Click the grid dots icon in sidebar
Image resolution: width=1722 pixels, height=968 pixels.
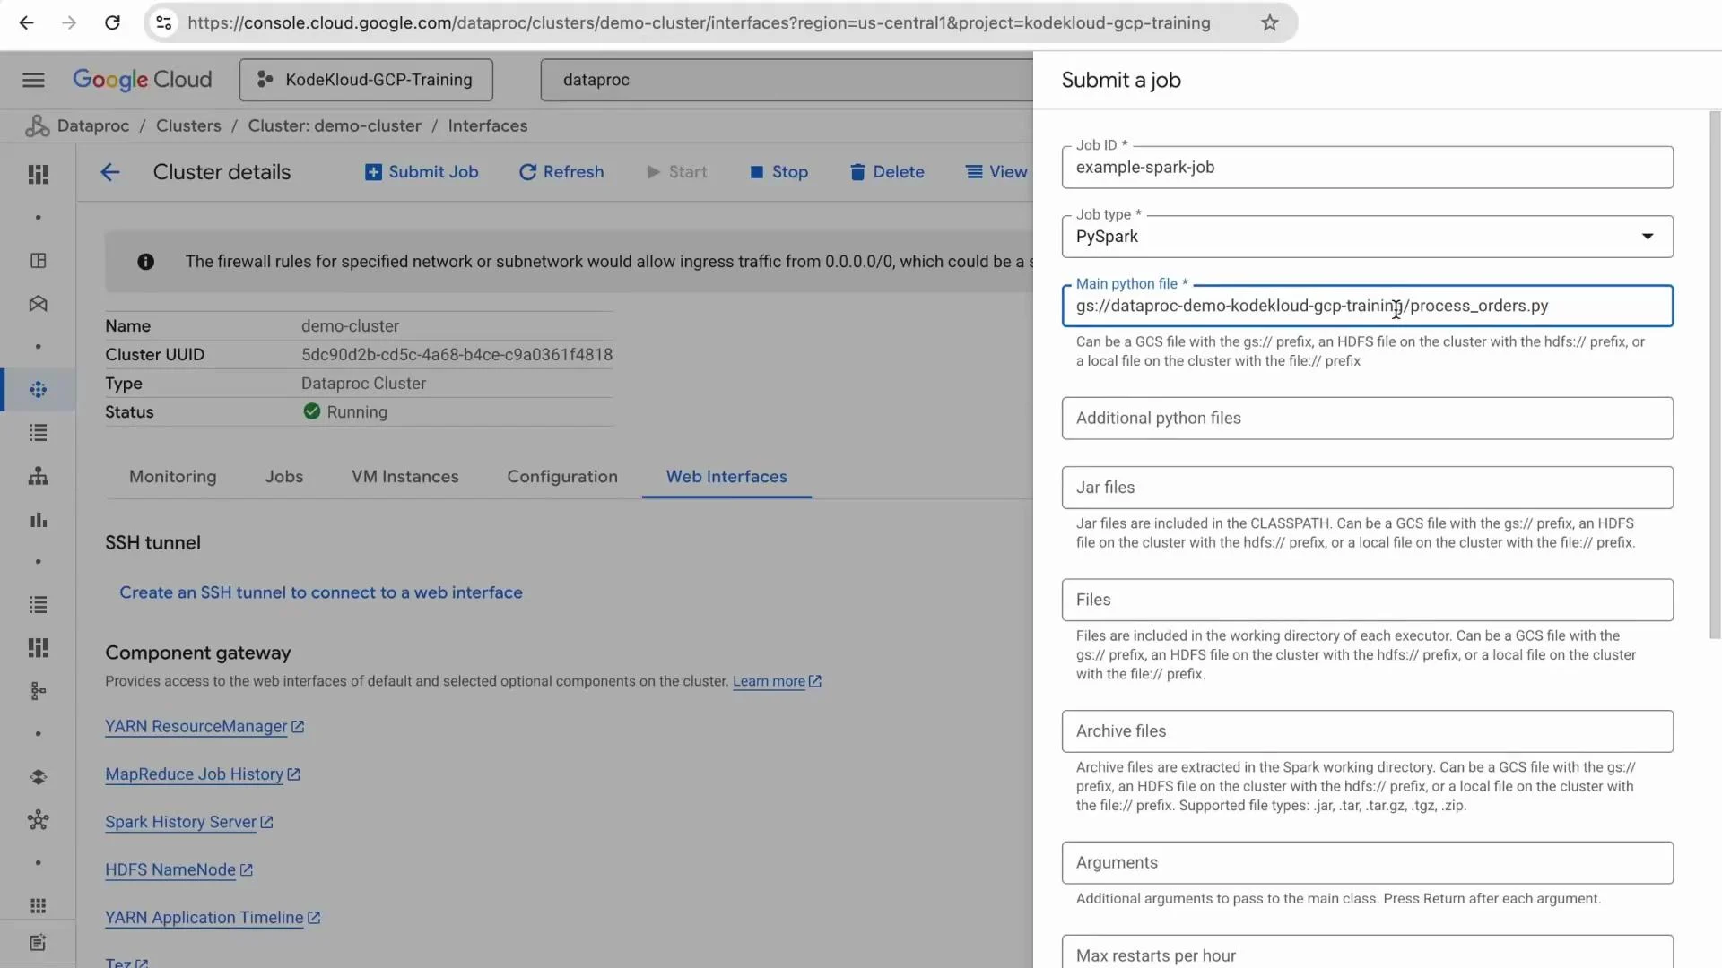coord(38,906)
